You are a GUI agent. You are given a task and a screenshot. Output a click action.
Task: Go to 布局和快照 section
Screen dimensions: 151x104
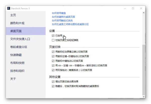click(26, 63)
